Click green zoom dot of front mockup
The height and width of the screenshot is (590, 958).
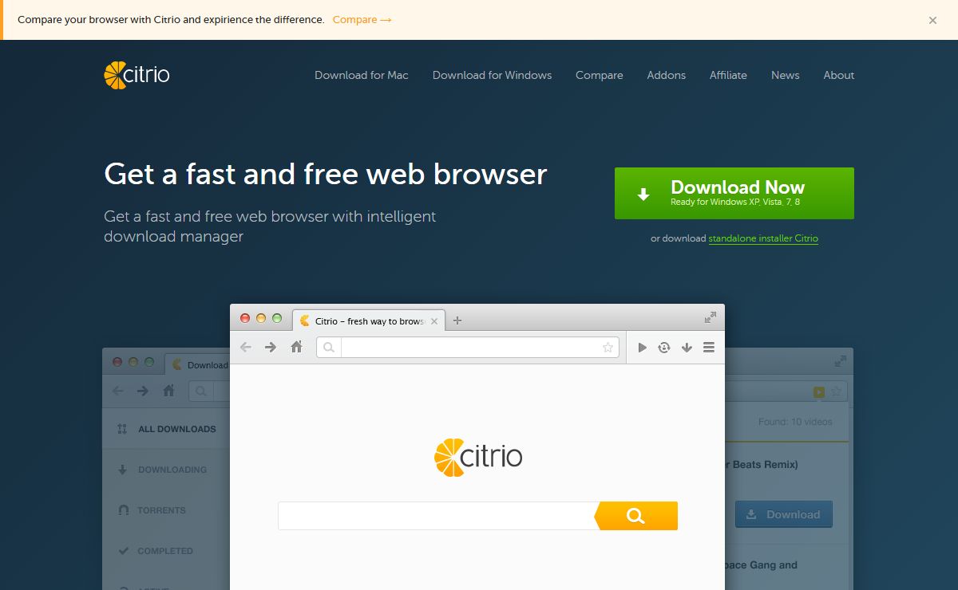tap(277, 318)
